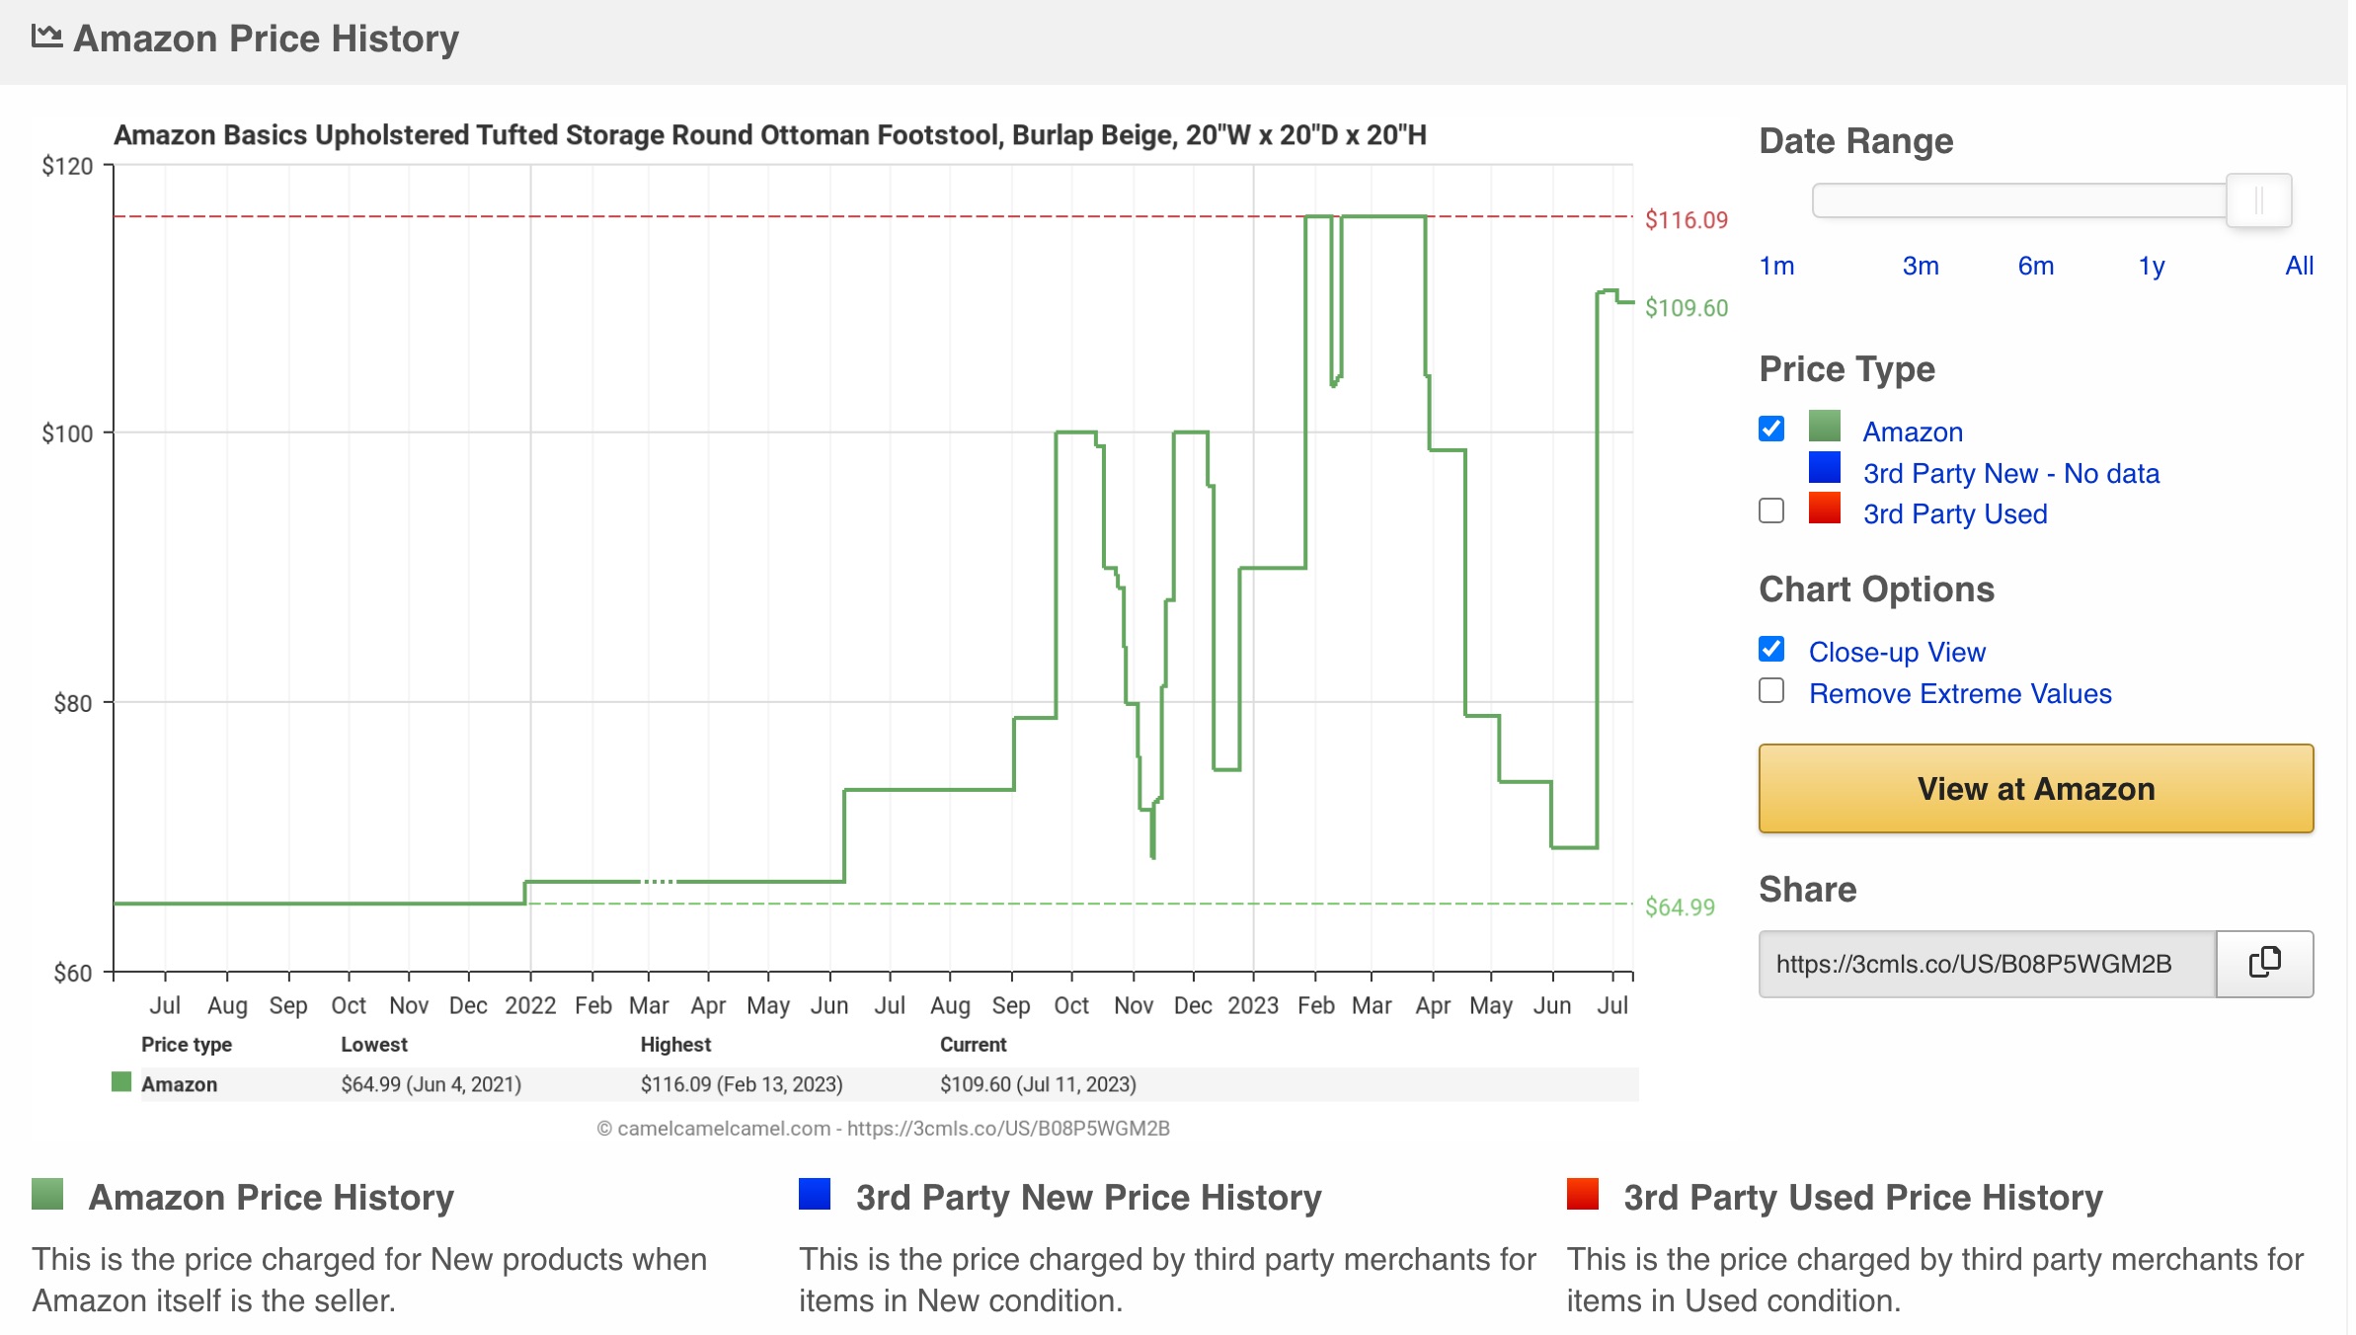This screenshot has height=1335, width=2356.
Task: Click highest value $116.09 (Feb 13, 2023)
Action: coord(741,1083)
